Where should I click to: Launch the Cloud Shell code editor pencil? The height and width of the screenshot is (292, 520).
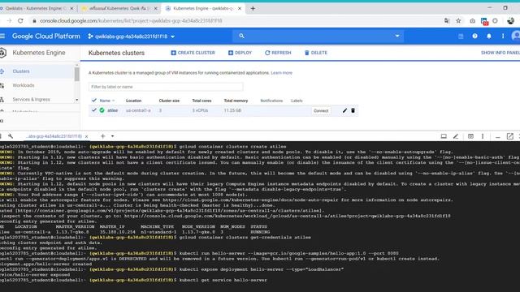(x=456, y=136)
